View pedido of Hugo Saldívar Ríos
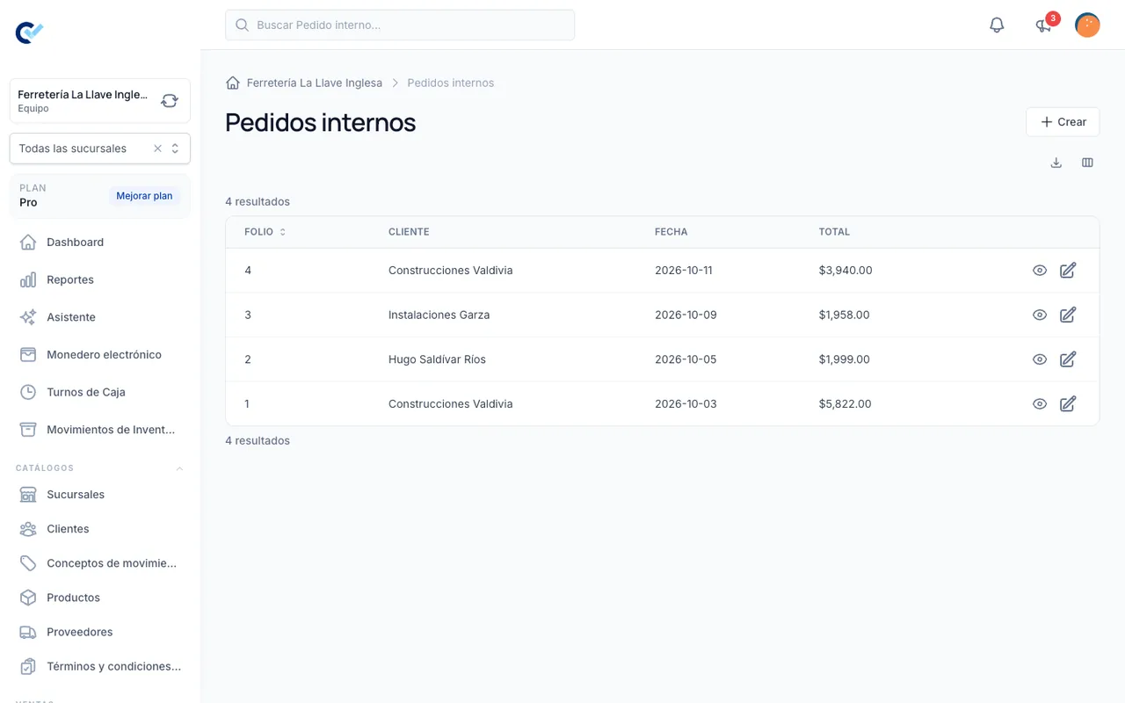The image size is (1125, 703). point(1040,359)
